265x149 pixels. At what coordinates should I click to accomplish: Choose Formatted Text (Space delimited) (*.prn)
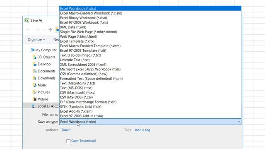tap(150, 79)
